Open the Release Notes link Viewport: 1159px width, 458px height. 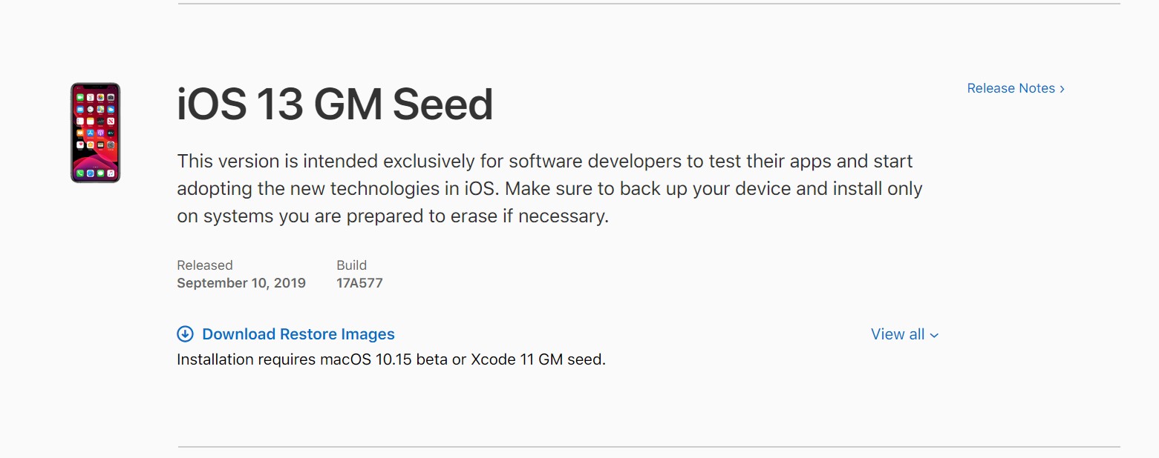pyautogui.click(x=1011, y=88)
